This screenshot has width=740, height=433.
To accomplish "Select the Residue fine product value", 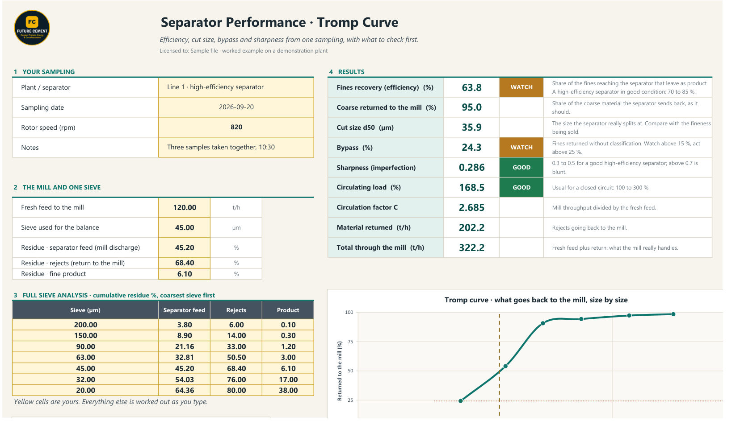I will tap(184, 274).
